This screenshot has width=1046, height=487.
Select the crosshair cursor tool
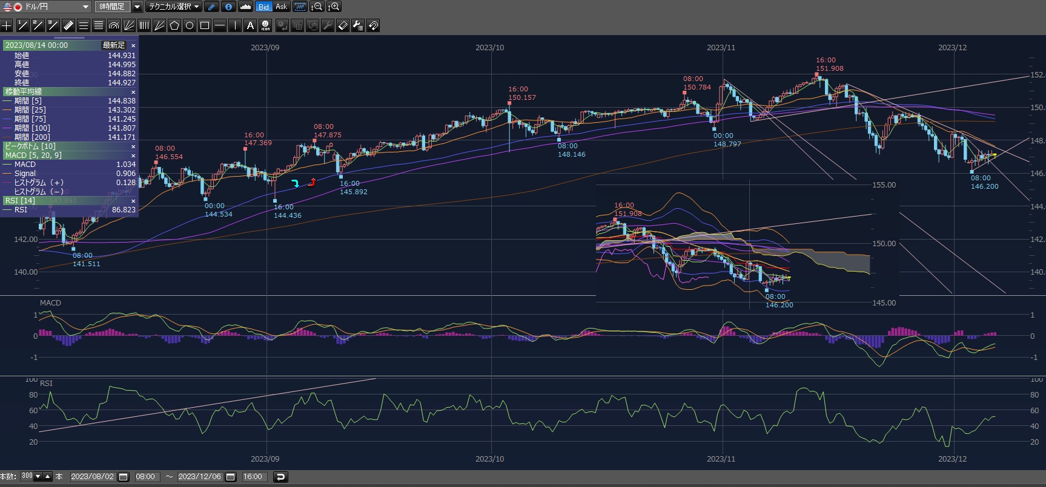[7, 25]
